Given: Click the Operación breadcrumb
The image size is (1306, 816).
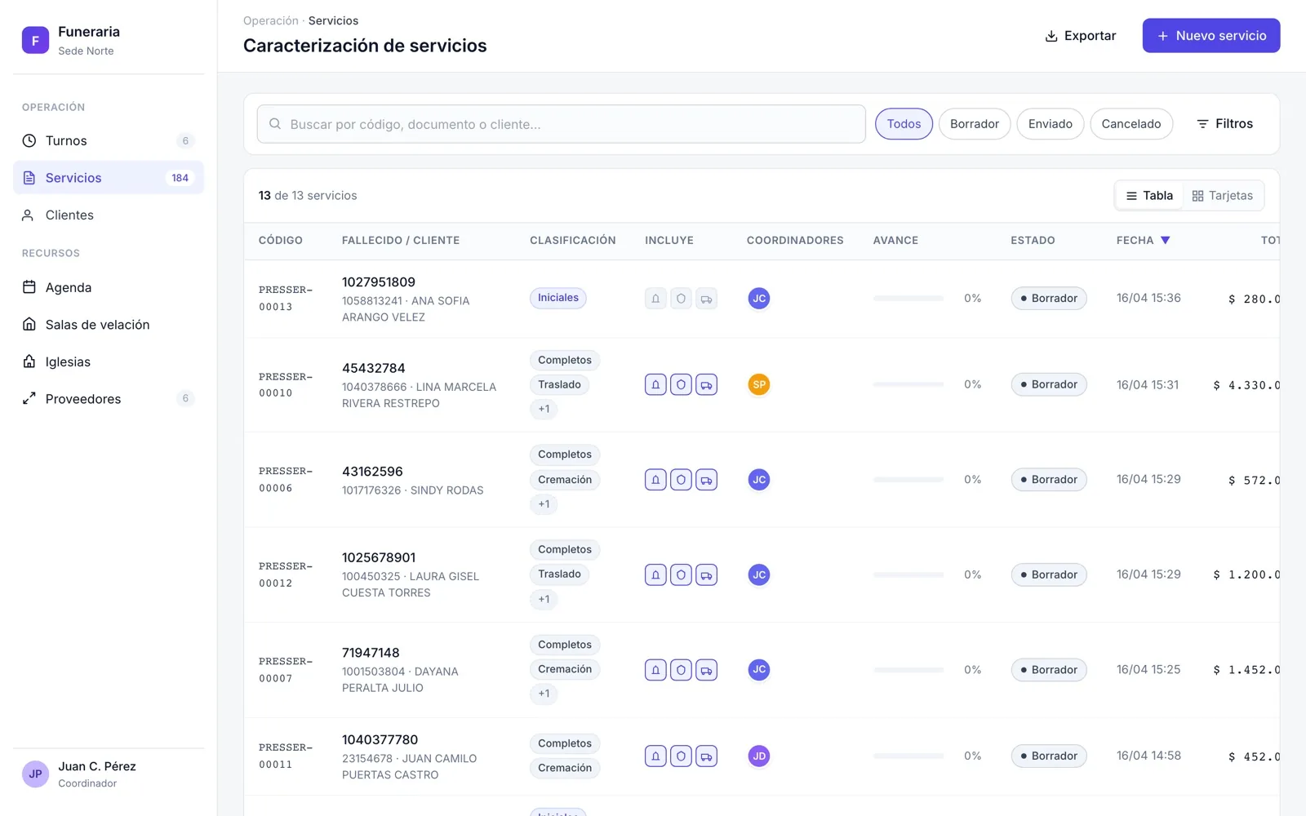Looking at the screenshot, I should point(271,20).
